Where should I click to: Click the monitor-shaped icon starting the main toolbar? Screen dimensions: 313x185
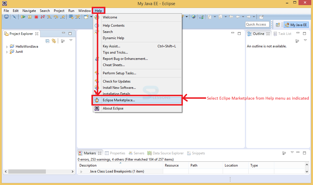(6, 17)
